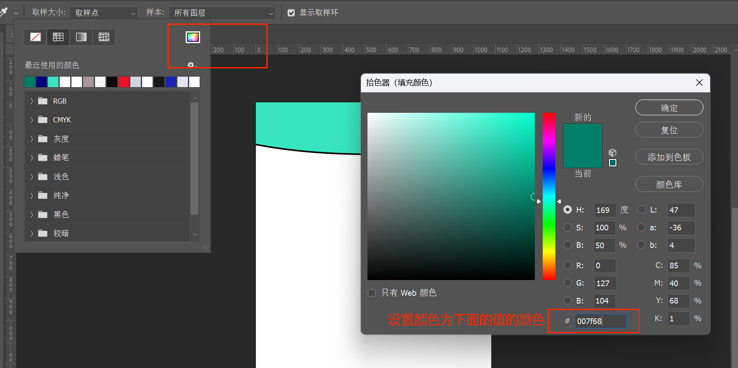Open the 样本 dropdown showing 所有图层
738x368 pixels.
tap(222, 13)
